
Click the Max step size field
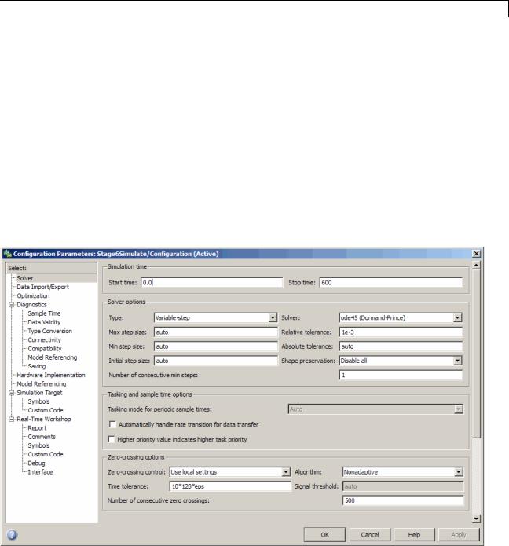pos(215,332)
